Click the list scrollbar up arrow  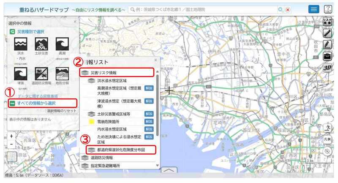[157, 71]
